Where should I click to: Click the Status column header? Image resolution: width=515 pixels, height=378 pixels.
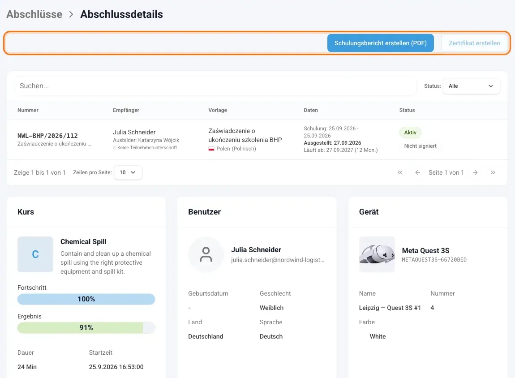(407, 110)
